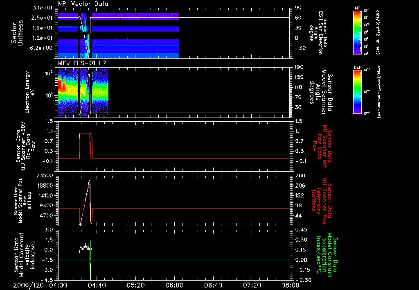Click the "4700" scanner position tick value

point(46,215)
